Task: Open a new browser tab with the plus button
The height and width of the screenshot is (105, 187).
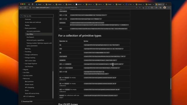Action: tap(166, 4)
